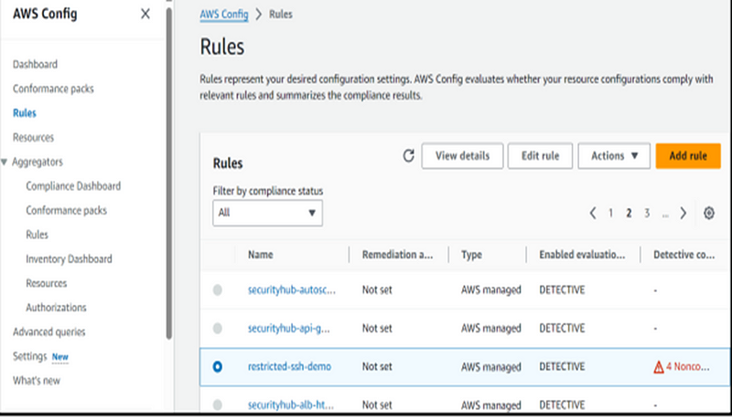Sort by the Type column header

pos(471,255)
